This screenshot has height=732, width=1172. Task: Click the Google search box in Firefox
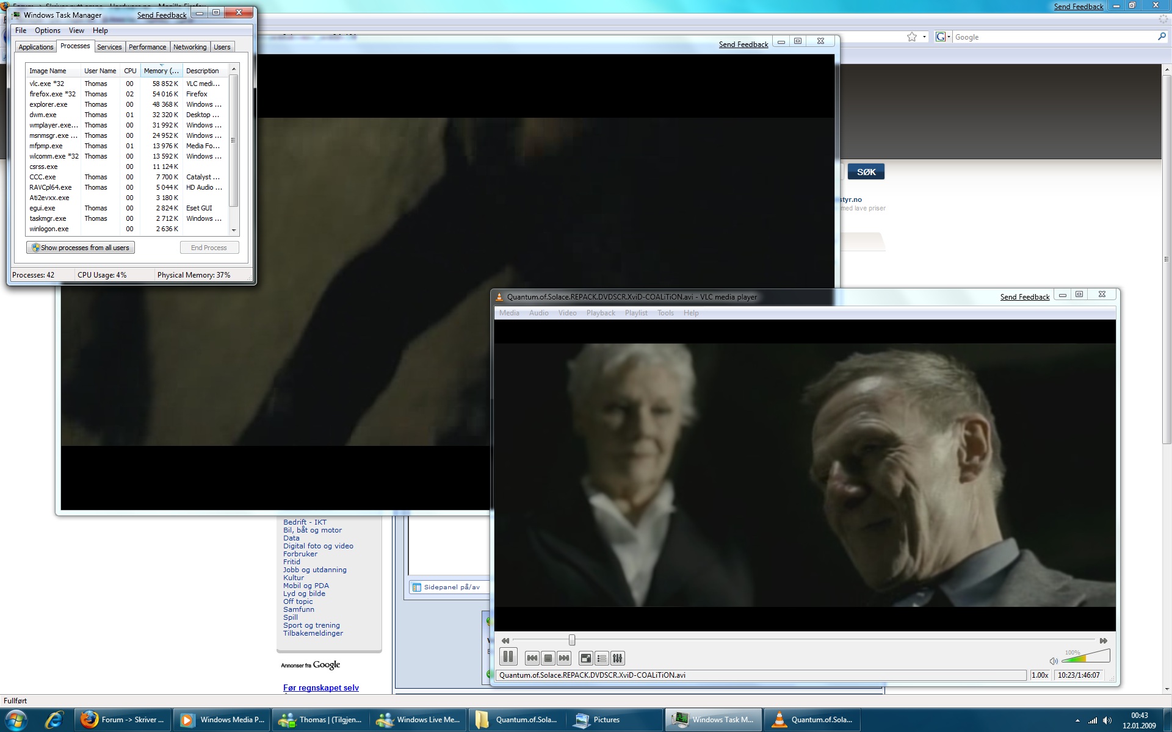click(1054, 37)
